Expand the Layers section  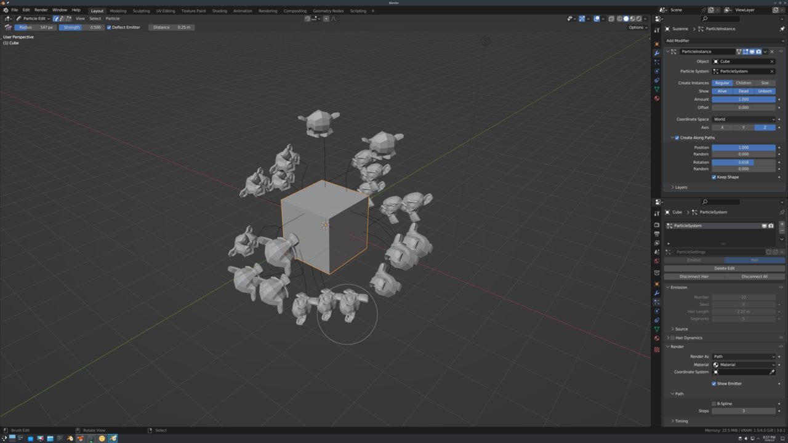[x=681, y=187]
